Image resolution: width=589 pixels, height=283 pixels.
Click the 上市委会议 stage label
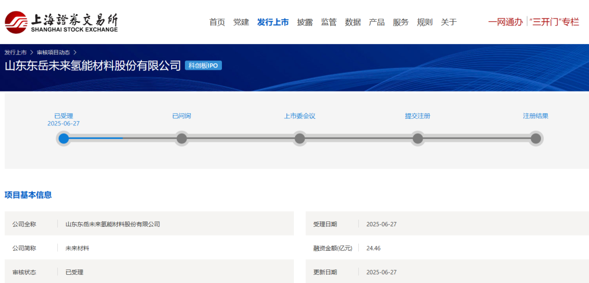pos(299,116)
